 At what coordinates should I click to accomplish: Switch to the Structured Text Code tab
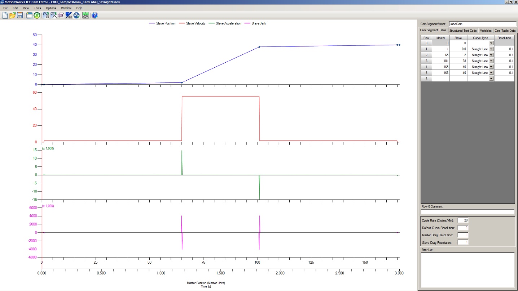(x=463, y=31)
